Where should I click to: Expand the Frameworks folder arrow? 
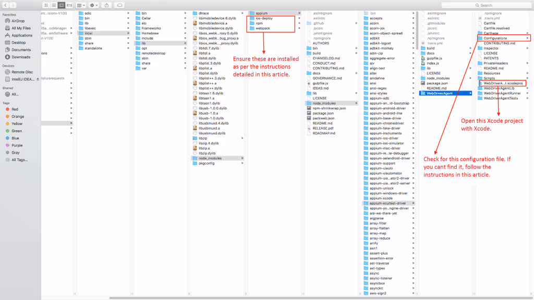coord(185,28)
